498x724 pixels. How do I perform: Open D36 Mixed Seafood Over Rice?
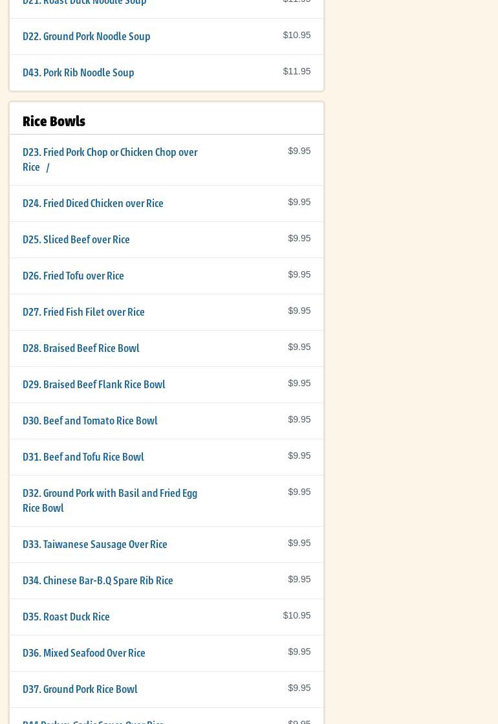(84, 653)
